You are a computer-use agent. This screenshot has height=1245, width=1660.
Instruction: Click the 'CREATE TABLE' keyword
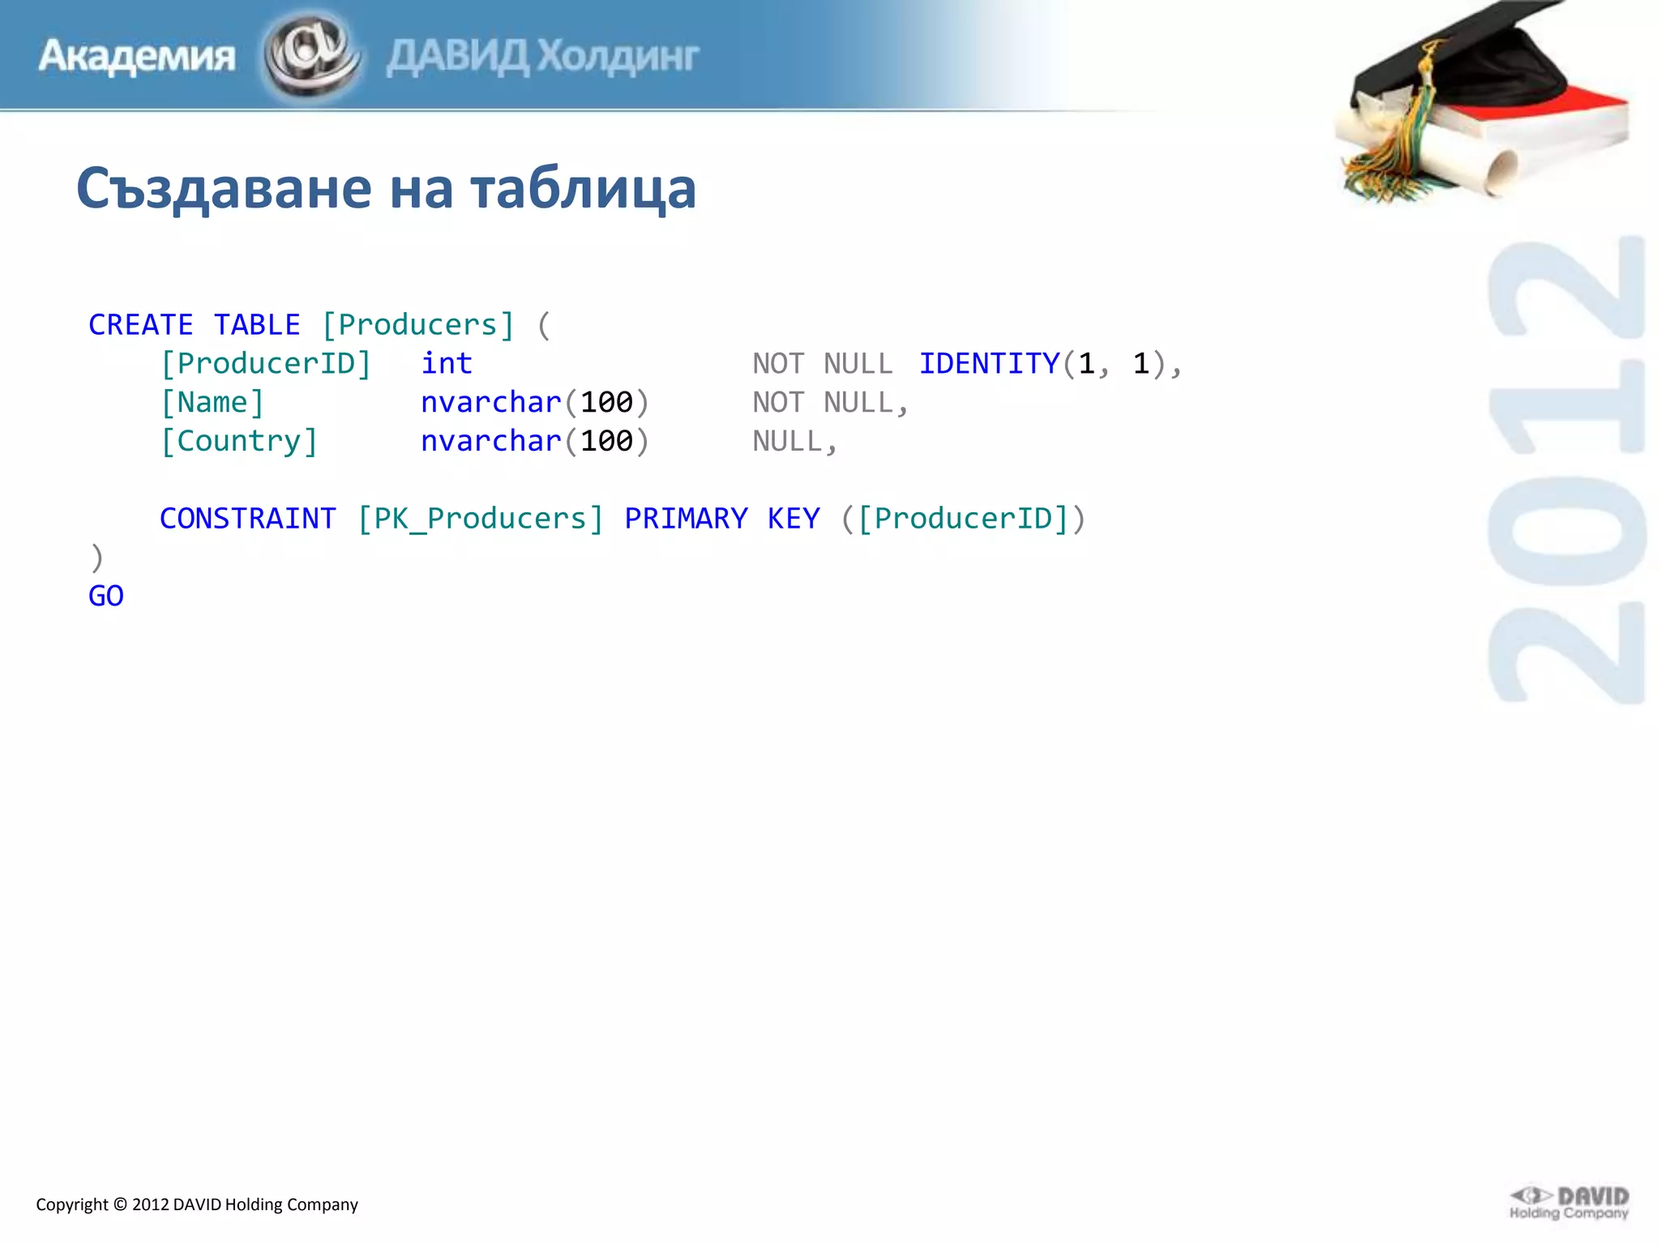coord(195,325)
